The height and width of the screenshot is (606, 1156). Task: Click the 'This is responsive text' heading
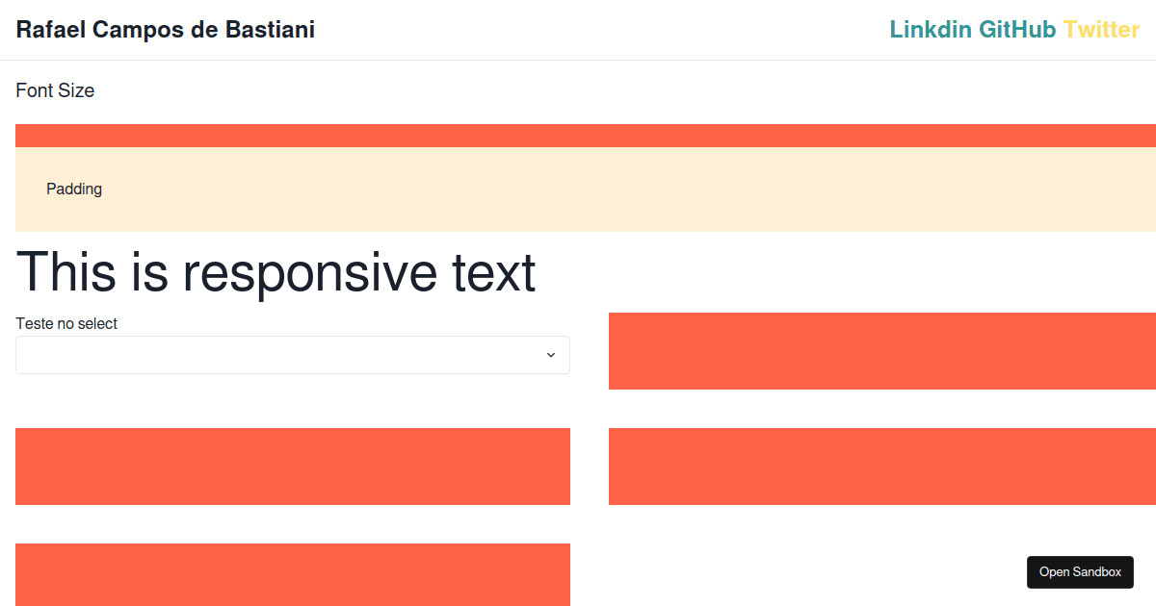point(276,272)
